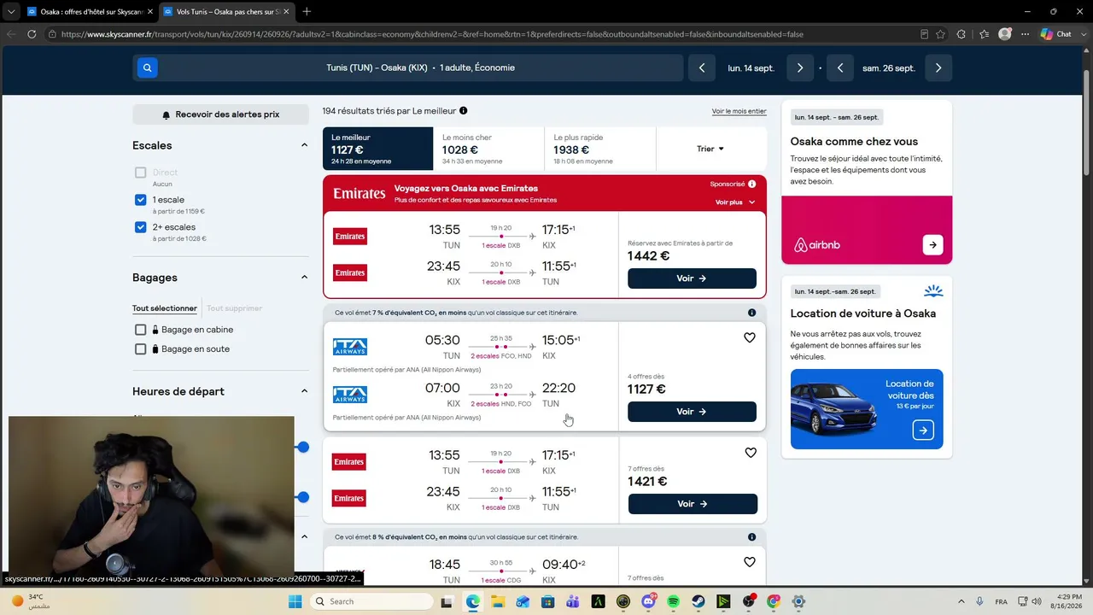Adjust the upper departure time slider handle

pyautogui.click(x=303, y=447)
